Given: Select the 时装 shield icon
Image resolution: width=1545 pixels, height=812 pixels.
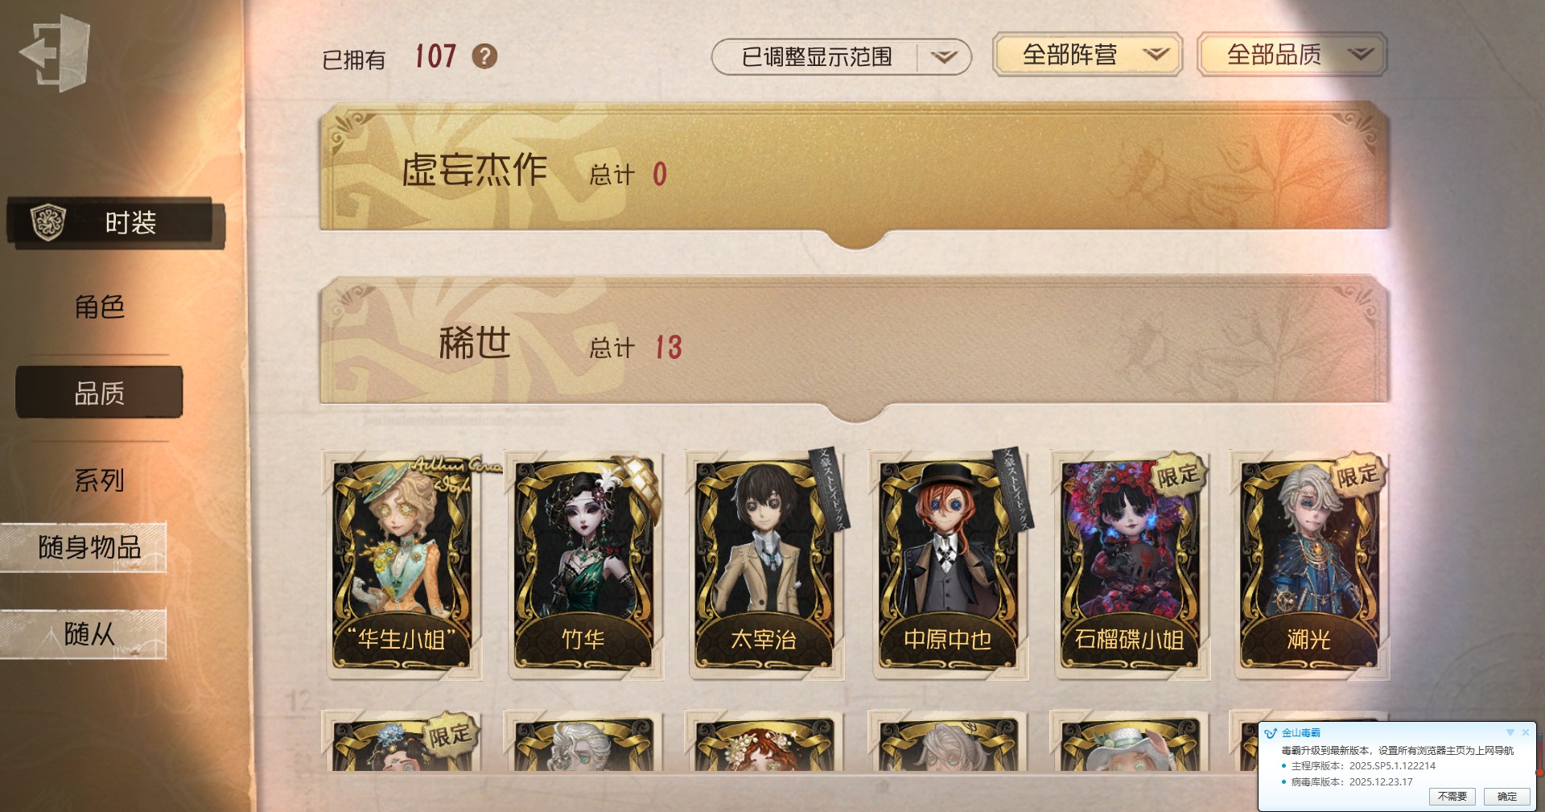Looking at the screenshot, I should tap(48, 222).
